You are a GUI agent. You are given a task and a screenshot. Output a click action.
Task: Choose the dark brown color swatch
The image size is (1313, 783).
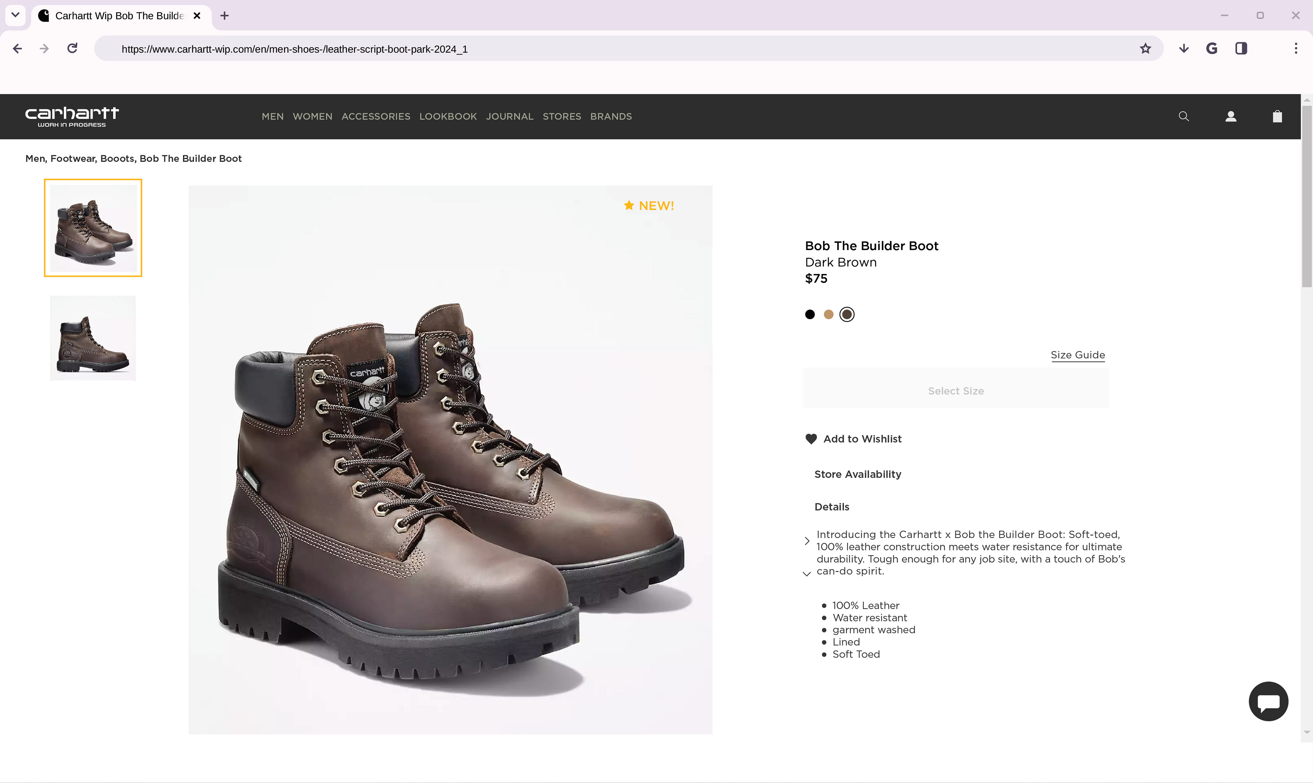pos(847,315)
